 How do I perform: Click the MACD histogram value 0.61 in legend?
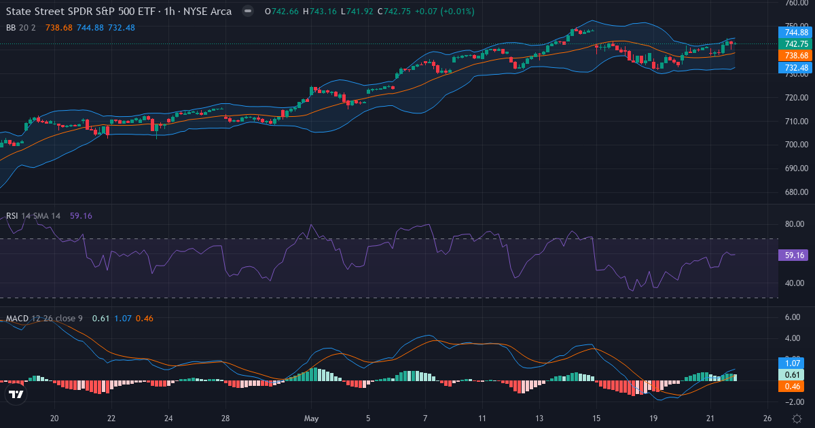pyautogui.click(x=101, y=318)
